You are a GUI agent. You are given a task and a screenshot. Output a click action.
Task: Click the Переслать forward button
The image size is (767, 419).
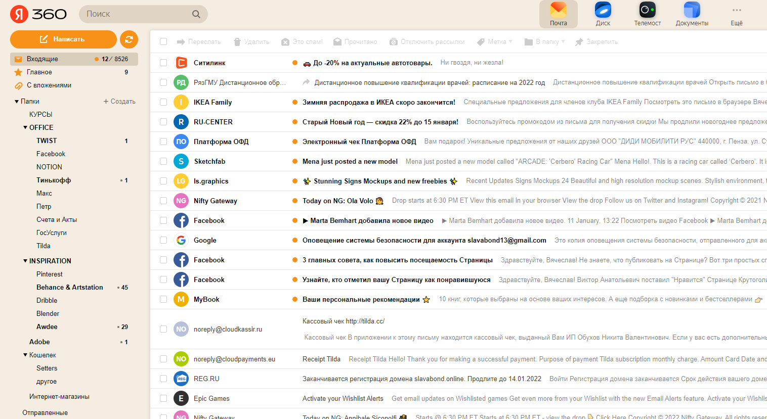tap(199, 42)
